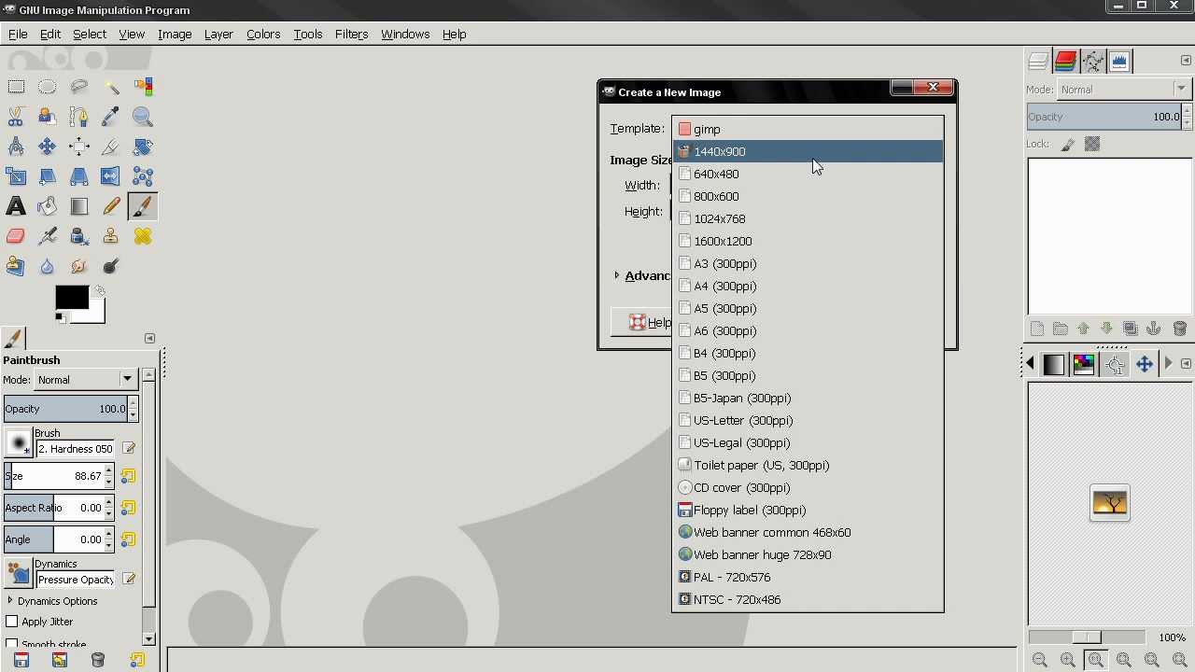Select the Measure compass tool
The height and width of the screenshot is (672, 1195).
coord(16,147)
